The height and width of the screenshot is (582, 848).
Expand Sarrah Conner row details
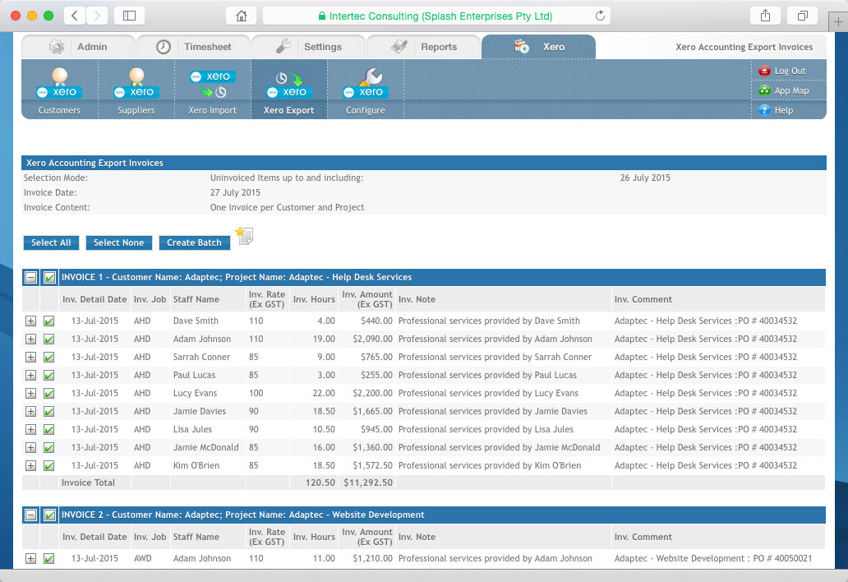pyautogui.click(x=31, y=358)
